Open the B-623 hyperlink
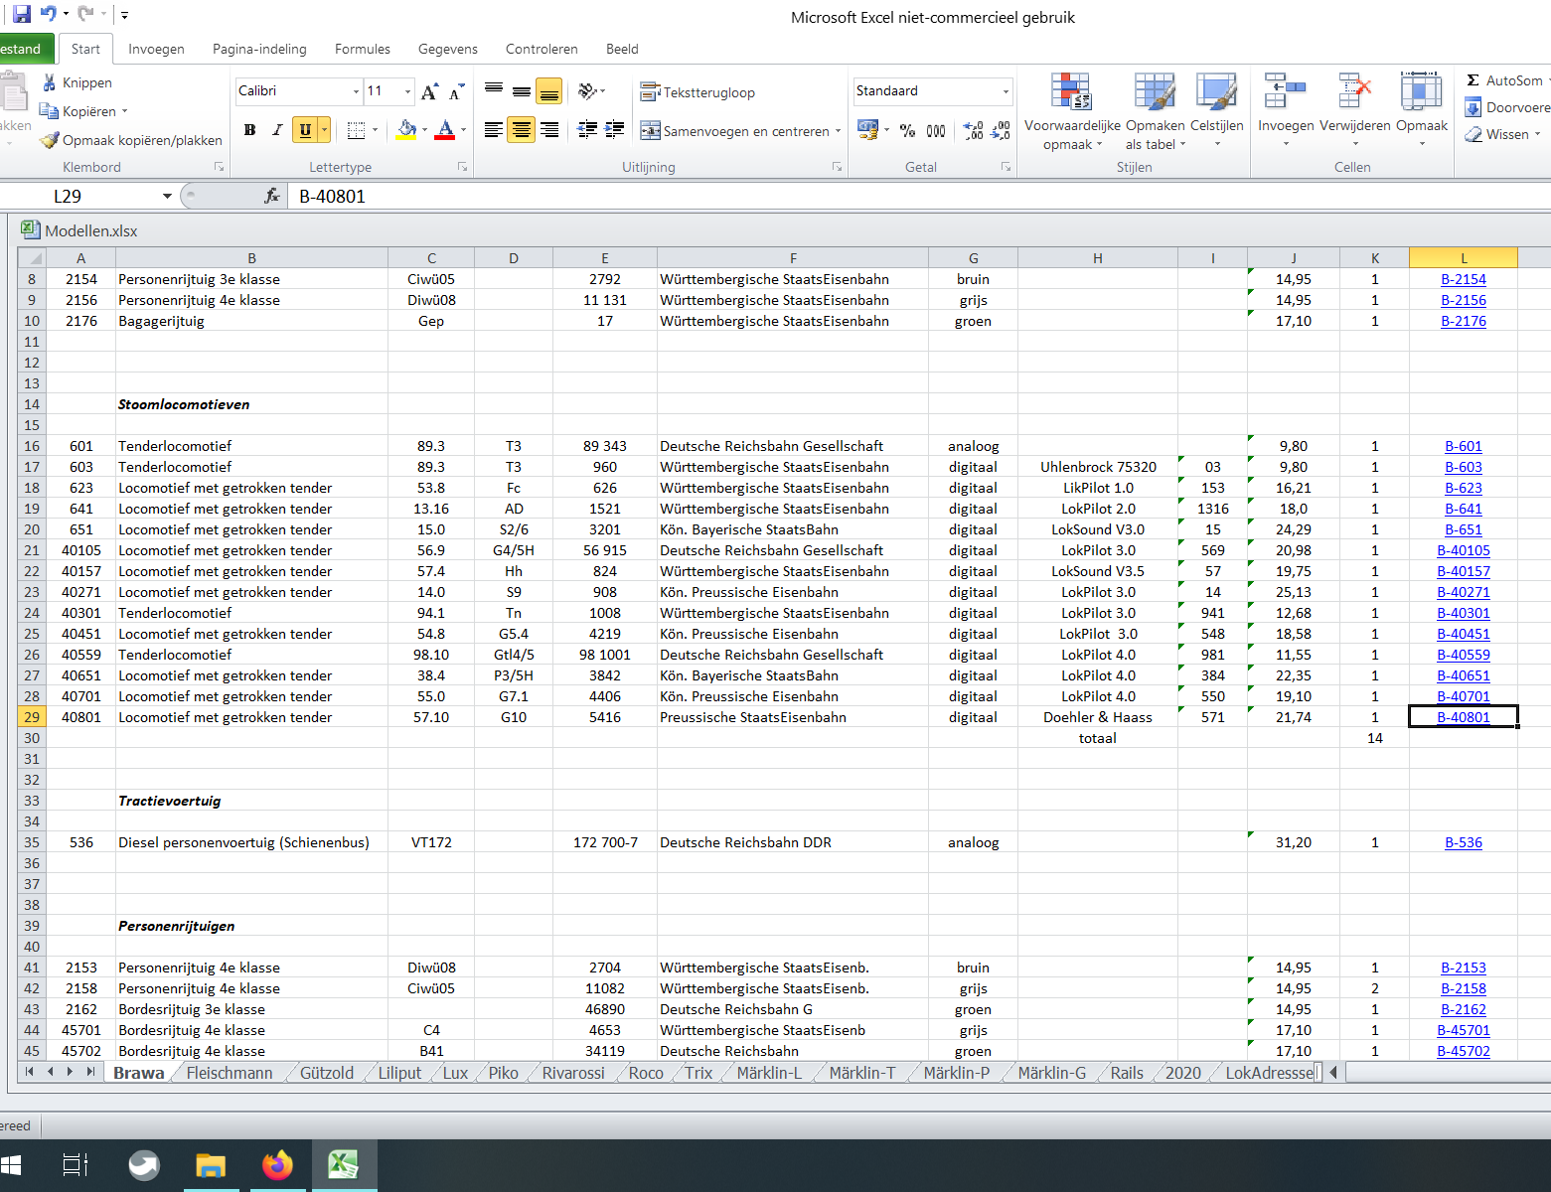1551x1192 pixels. tap(1464, 488)
